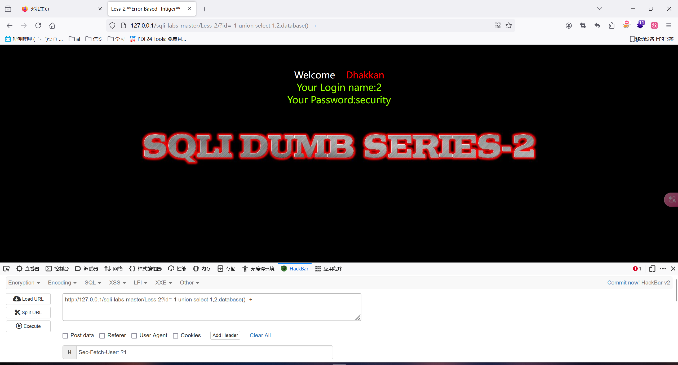Open the purple extension with 11 badge

pyautogui.click(x=640, y=25)
